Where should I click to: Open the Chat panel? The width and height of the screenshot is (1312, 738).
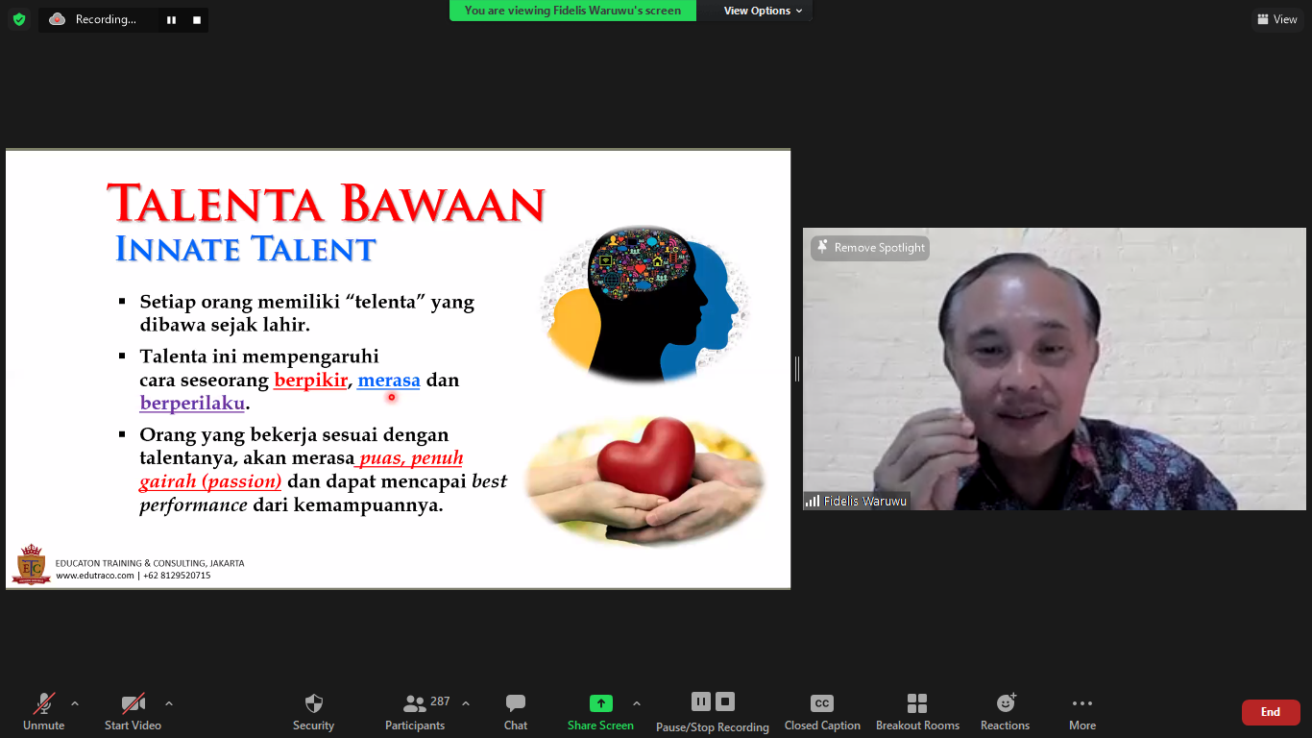(516, 703)
